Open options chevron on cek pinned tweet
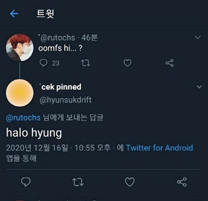Image resolution: width=208 pixels, height=201 pixels. point(199,87)
